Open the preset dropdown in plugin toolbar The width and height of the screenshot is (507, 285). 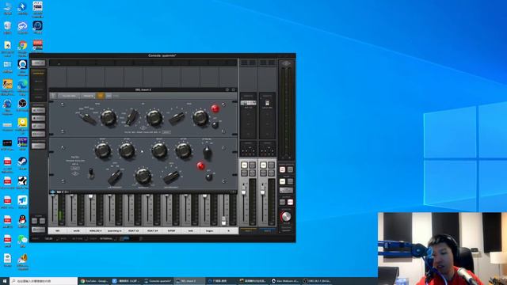click(x=69, y=96)
